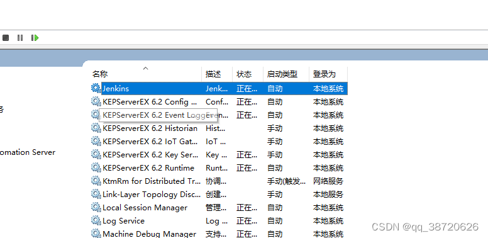Screen dimensions: 488x238
Task: Click 'Conf...' description of Config row
Action: [x=217, y=101]
